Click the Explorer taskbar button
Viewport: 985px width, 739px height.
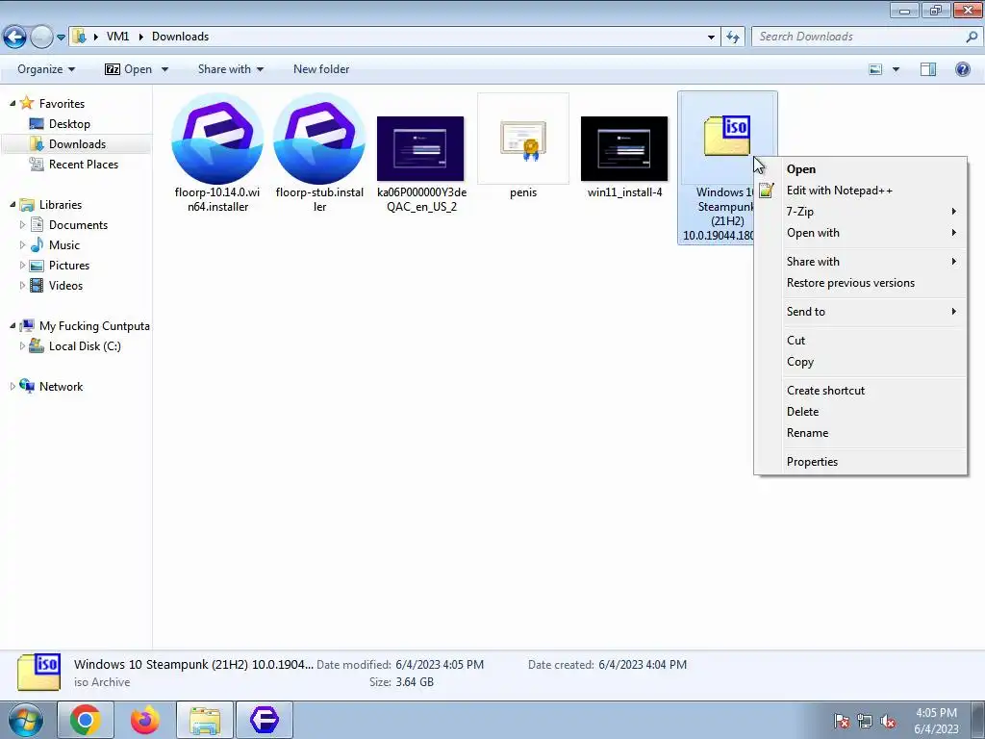click(205, 720)
